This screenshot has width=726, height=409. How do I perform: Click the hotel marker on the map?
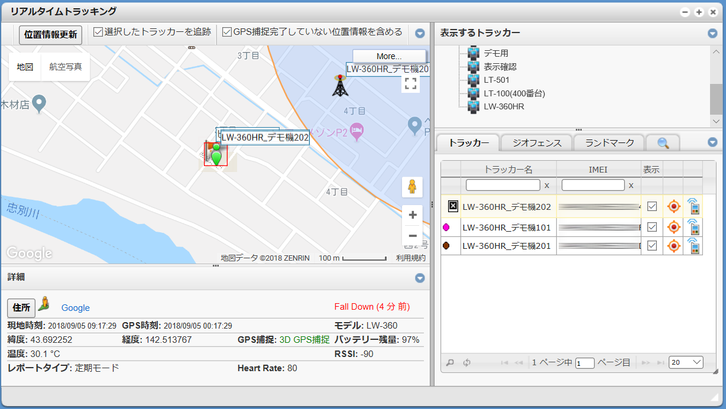356,132
